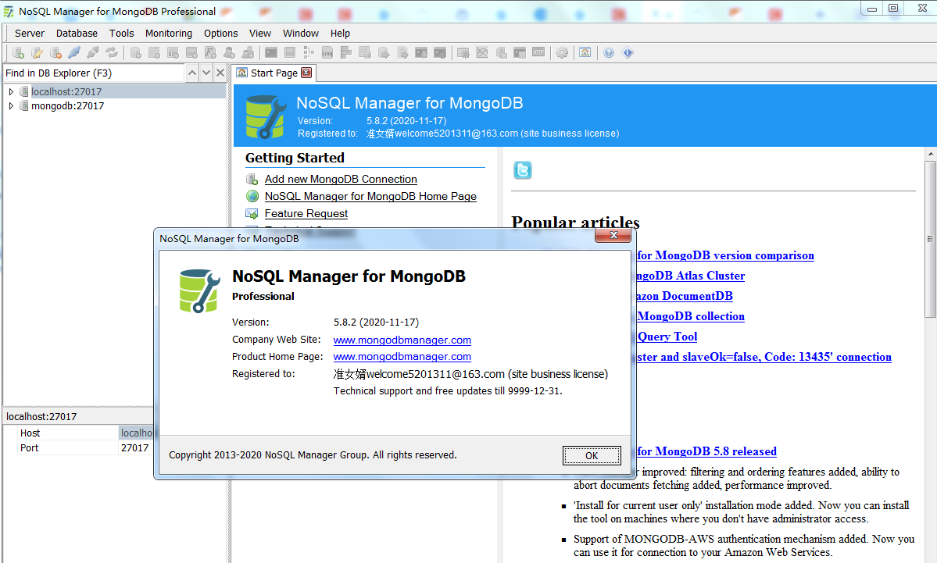Click HTTP interface toolbar icon

click(x=538, y=53)
